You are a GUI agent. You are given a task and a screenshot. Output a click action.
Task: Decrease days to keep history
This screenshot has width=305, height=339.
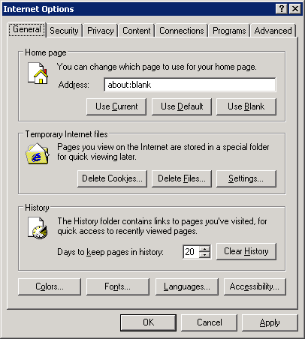tap(205, 255)
